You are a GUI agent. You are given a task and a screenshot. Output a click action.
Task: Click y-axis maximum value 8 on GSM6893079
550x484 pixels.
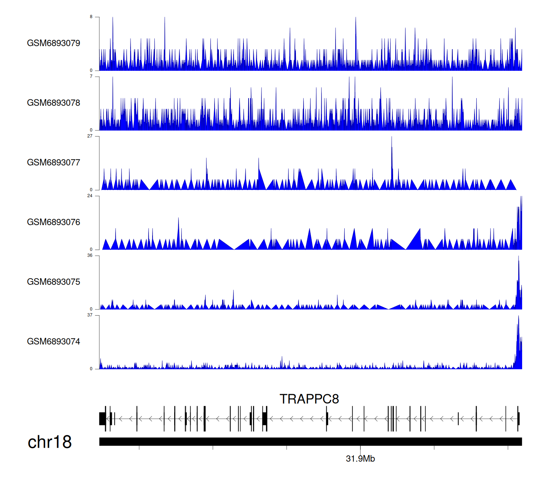pyautogui.click(x=91, y=17)
